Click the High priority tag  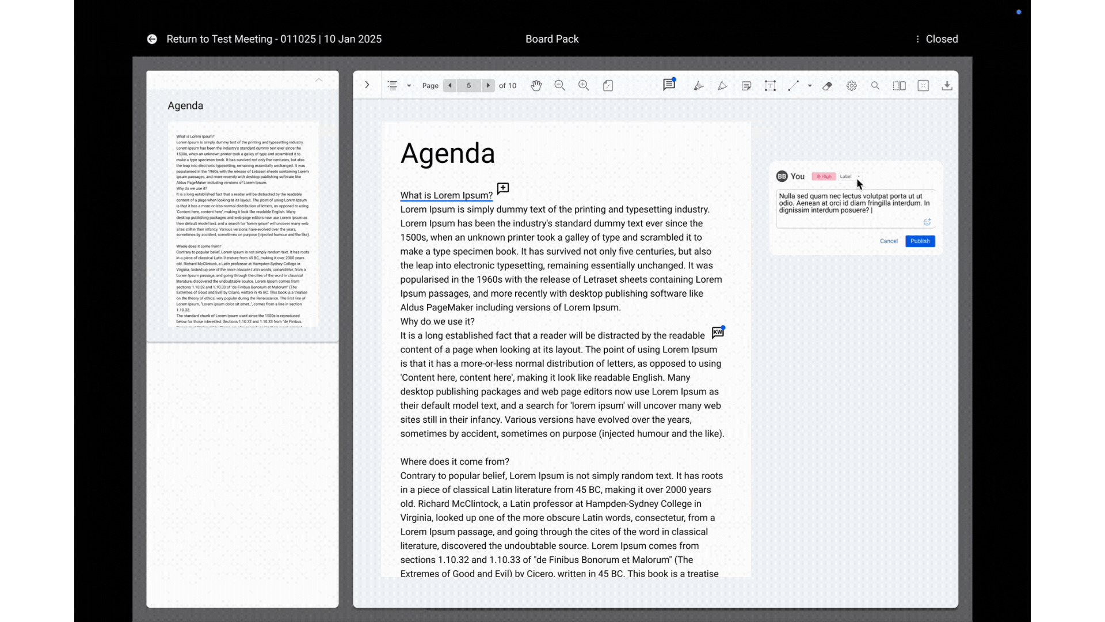click(x=824, y=176)
